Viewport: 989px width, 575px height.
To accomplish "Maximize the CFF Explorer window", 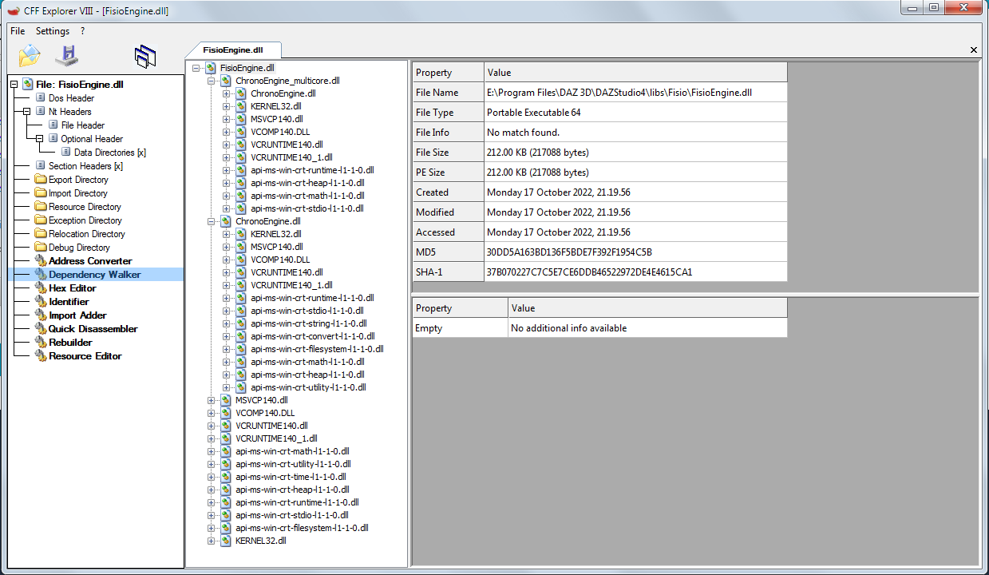I will [x=933, y=7].
